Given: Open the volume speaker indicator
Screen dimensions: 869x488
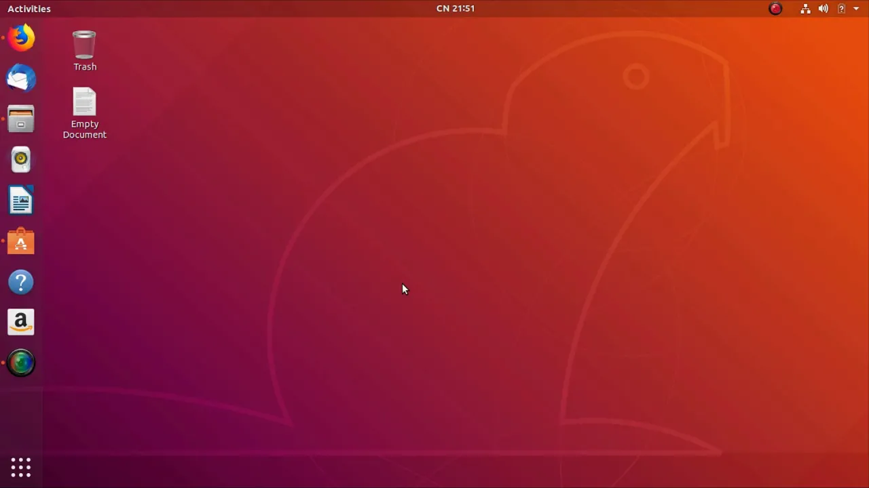Looking at the screenshot, I should (x=824, y=9).
